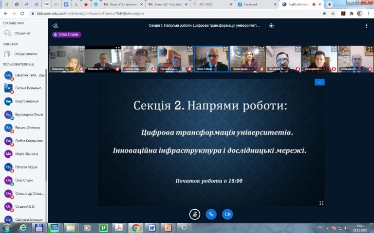Image resolution: width=374 pixels, height=233 pixels.
Task: Open dropdown on Осадчий webcam name
Action: coord(278,69)
